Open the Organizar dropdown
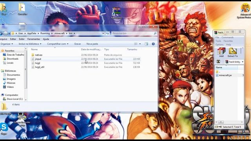Screen dimensions: 251x141 pos(7,44)
